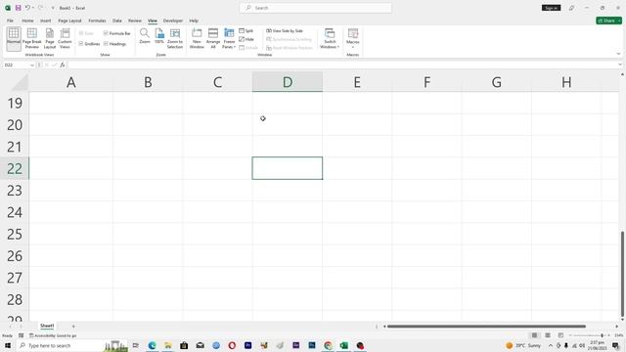
Task: Switch to the Page Layout tab
Action: point(69,21)
